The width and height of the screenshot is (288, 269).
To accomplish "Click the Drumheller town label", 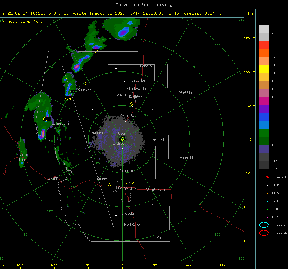I will click(188, 158).
